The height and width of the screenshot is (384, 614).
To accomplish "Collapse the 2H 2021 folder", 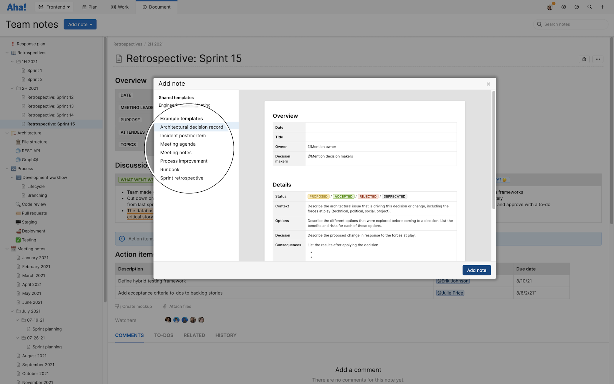I will point(12,88).
